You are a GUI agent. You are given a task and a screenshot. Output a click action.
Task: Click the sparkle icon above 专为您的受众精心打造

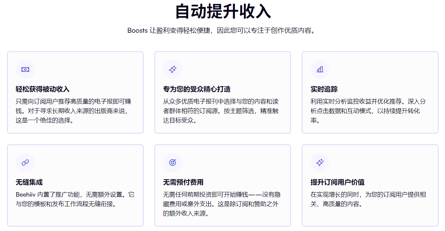(173, 69)
